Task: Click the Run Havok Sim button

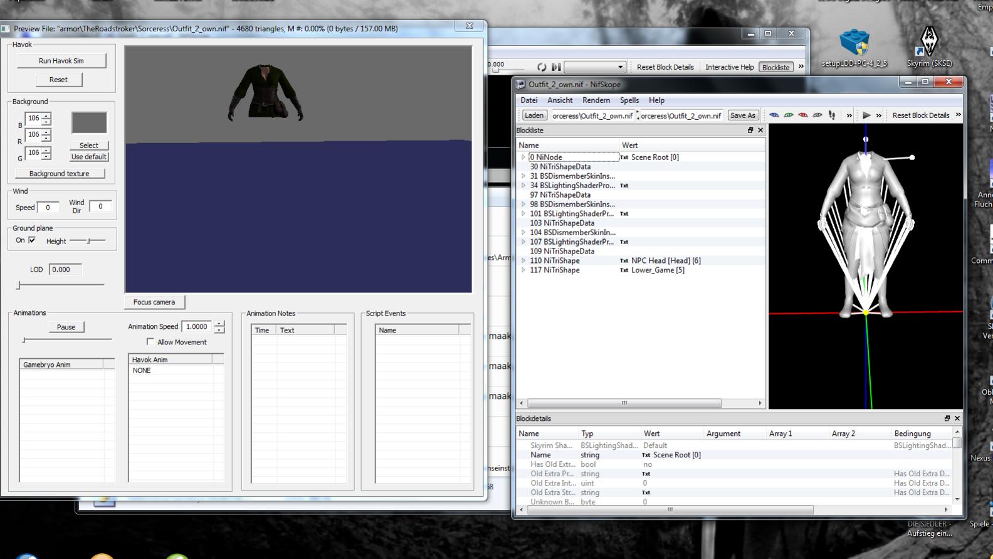Action: [61, 61]
